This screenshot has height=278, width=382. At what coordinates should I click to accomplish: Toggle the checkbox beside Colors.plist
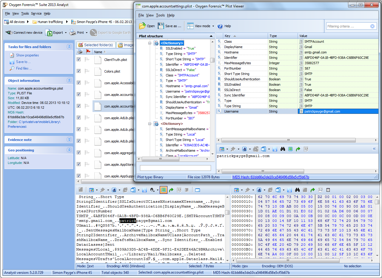click(x=79, y=71)
